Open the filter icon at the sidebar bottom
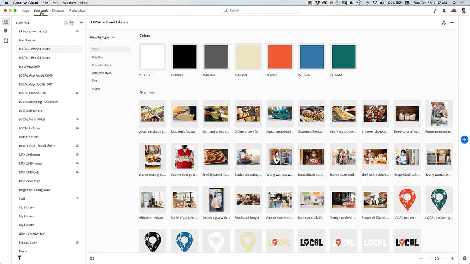Viewport: 470px width, 264px height. 19,258
